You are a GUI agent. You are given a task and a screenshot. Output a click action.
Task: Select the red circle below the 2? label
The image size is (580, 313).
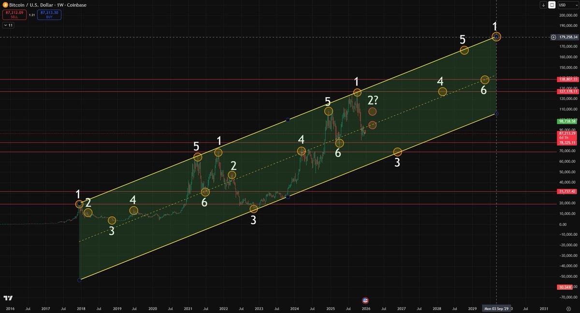[372, 112]
